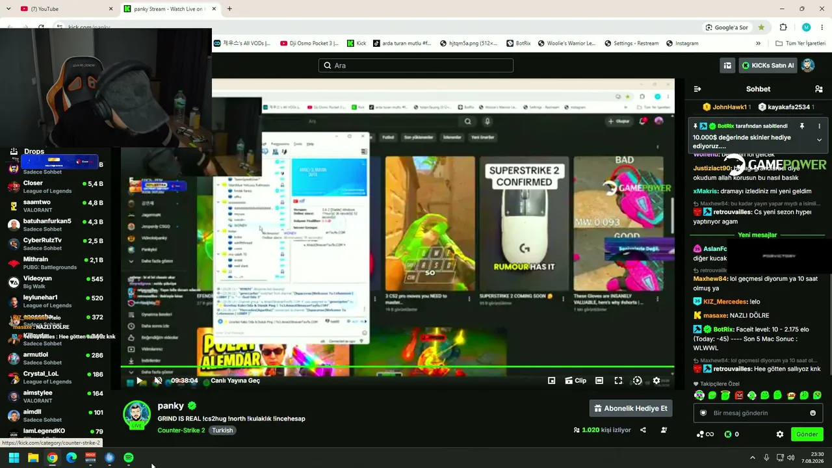Open the channel points icon
Image resolution: width=832 pixels, height=468 pixels.
[705, 434]
